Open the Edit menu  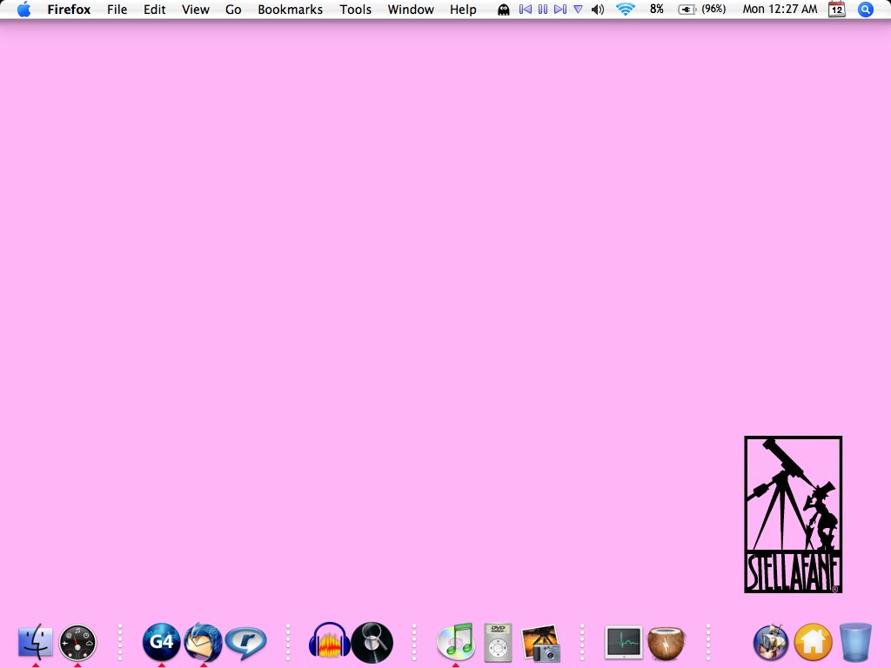click(155, 10)
